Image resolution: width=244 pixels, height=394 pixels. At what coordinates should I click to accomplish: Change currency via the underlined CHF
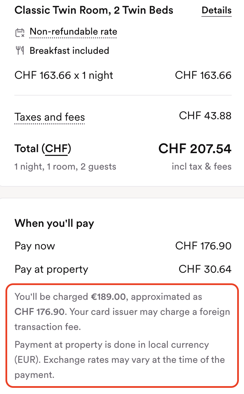56,148
